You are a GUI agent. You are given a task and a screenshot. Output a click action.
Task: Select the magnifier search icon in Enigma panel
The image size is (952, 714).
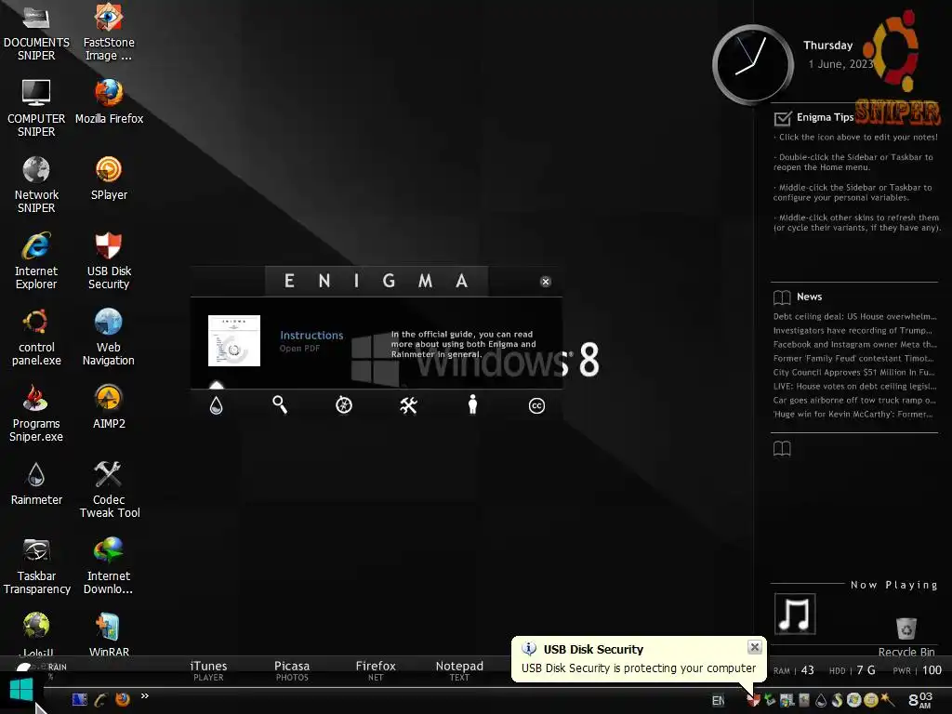280,404
